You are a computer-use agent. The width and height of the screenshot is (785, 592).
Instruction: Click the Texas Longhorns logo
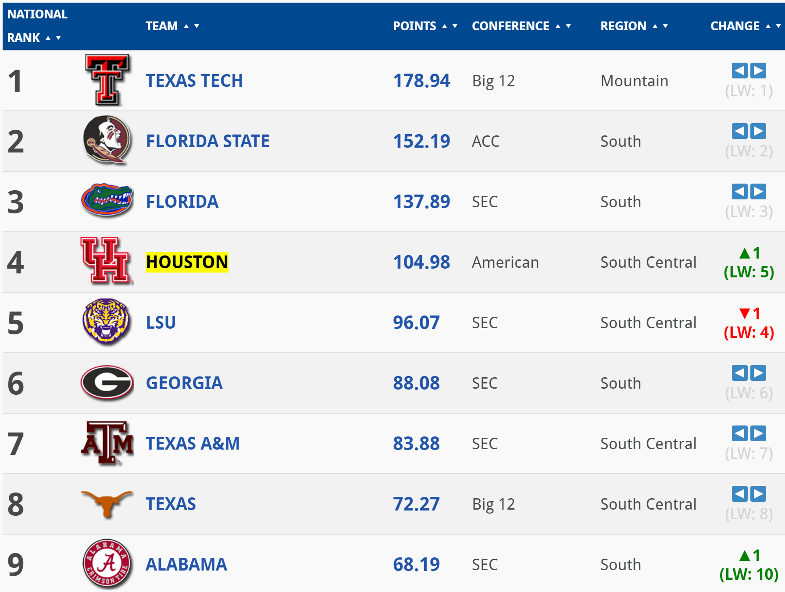pos(107,503)
